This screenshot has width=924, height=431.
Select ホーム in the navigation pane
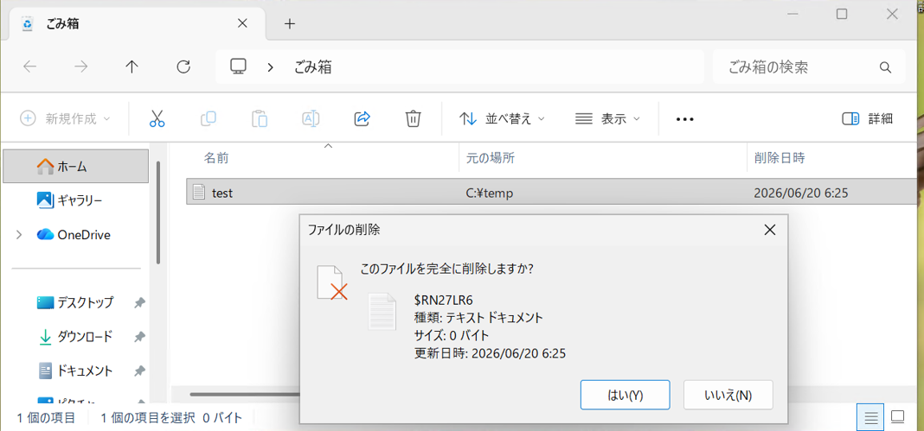point(76,167)
